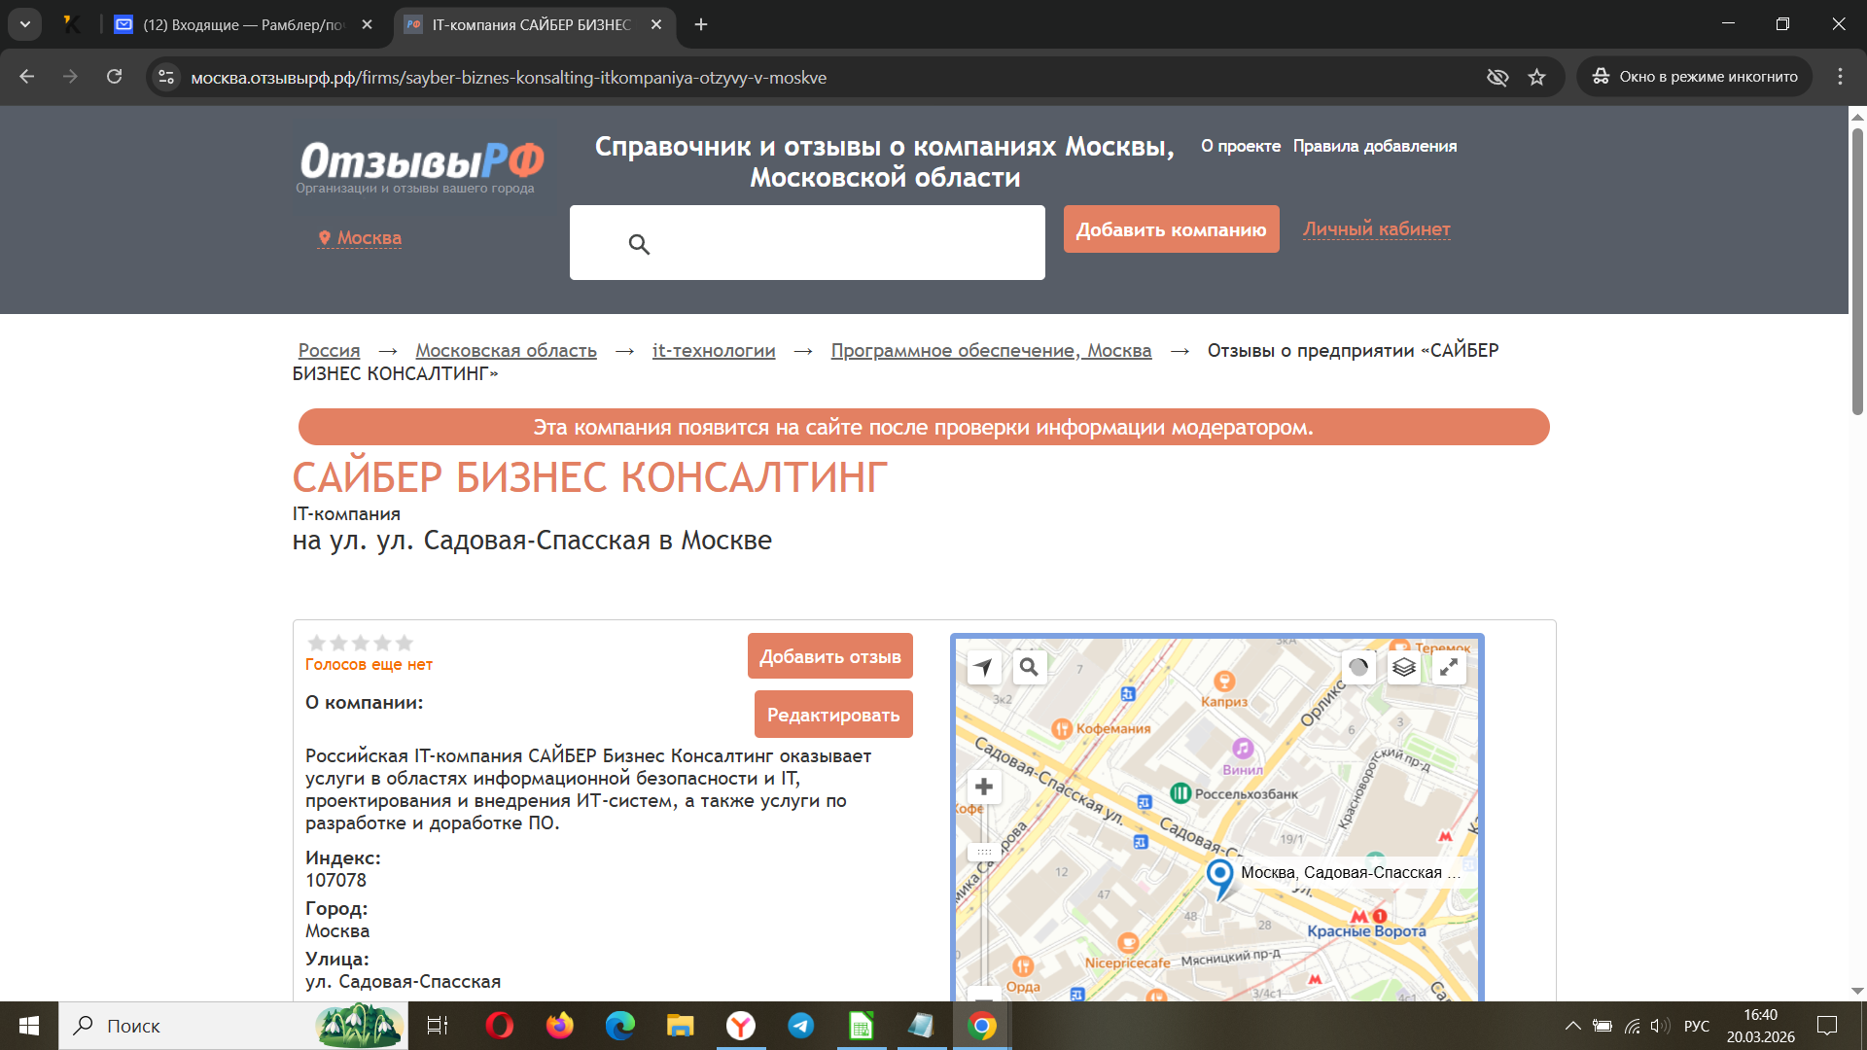Open Chrome three-dot menu

pyautogui.click(x=1840, y=77)
